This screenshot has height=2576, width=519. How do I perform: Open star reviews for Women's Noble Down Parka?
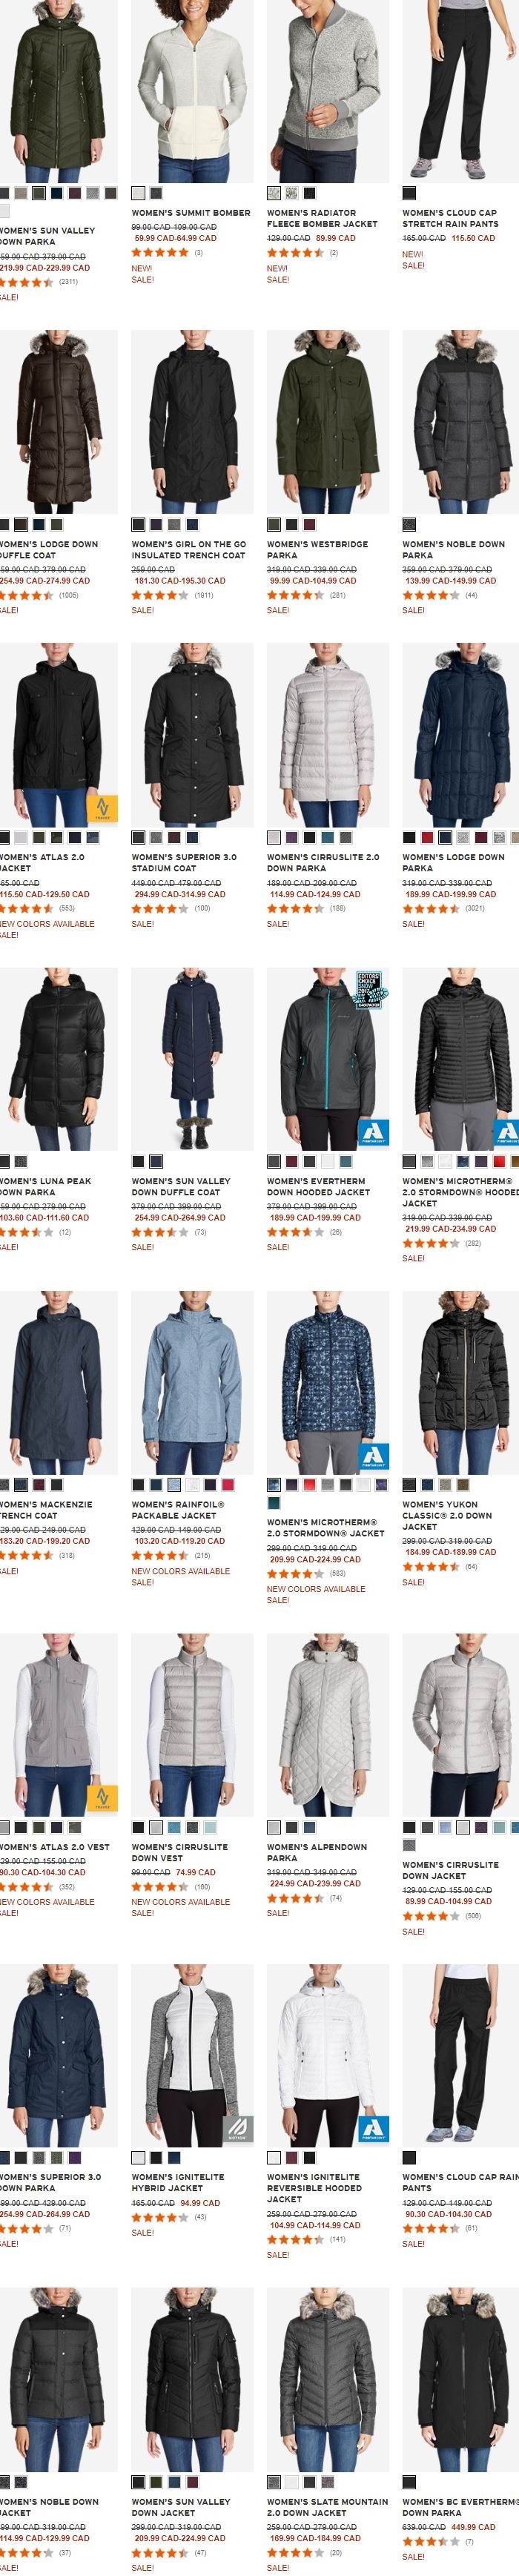point(431,595)
